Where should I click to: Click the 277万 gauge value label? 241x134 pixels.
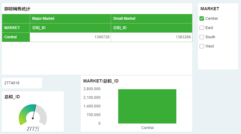pos(33,129)
